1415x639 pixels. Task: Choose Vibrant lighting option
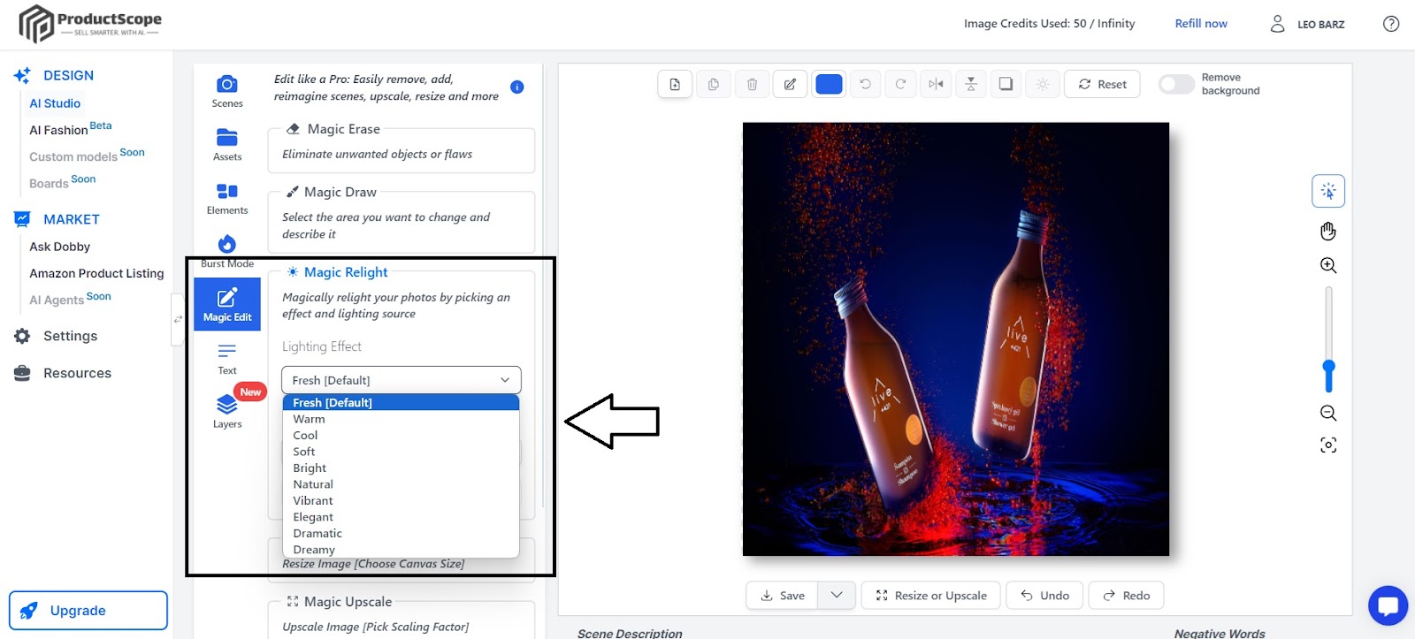pos(401,500)
